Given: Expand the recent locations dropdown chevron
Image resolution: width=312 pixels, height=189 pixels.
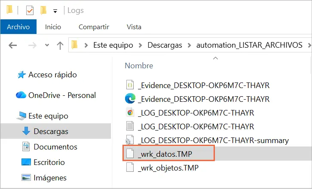Looking at the screenshot, I should [x=47, y=45].
